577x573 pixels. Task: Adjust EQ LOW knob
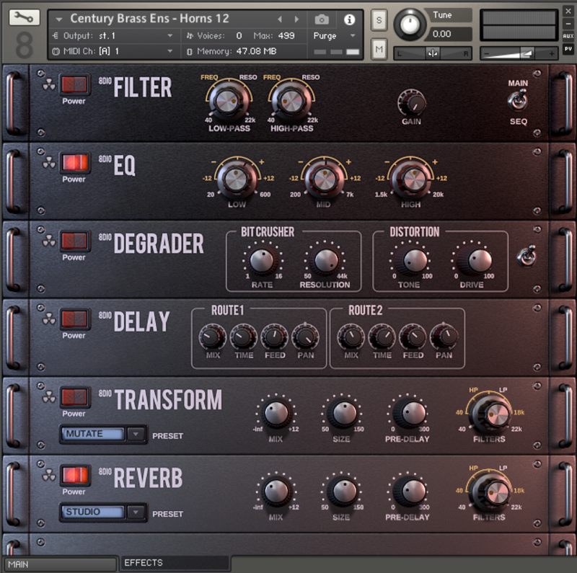coord(237,179)
